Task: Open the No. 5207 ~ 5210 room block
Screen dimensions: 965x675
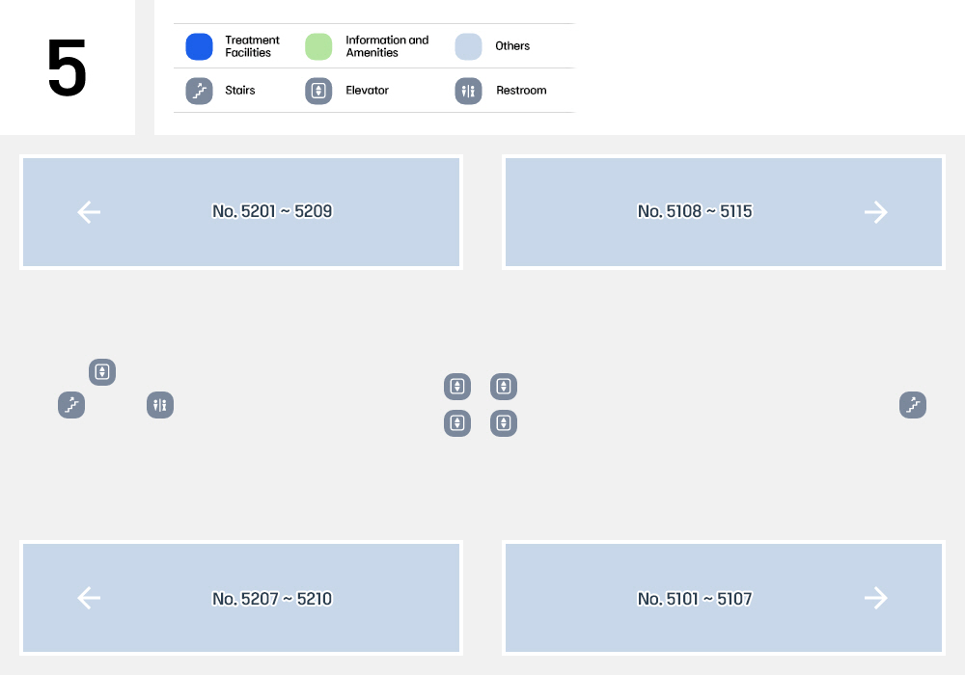Action: (x=241, y=598)
